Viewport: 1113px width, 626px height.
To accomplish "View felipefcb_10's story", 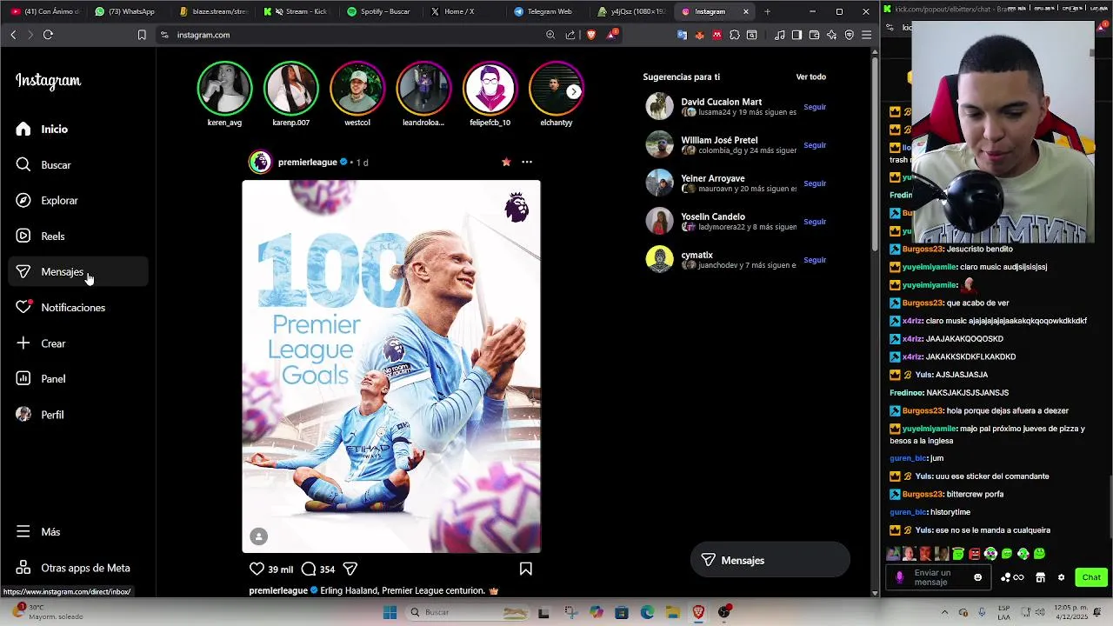I will (x=490, y=94).
